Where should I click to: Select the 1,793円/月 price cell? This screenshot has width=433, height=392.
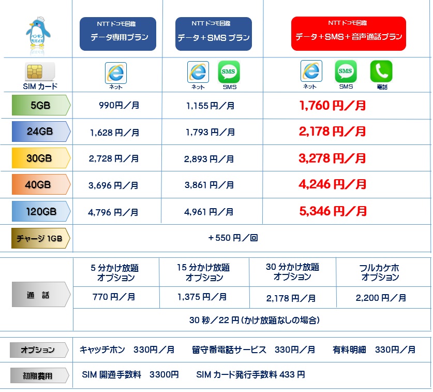210,132
